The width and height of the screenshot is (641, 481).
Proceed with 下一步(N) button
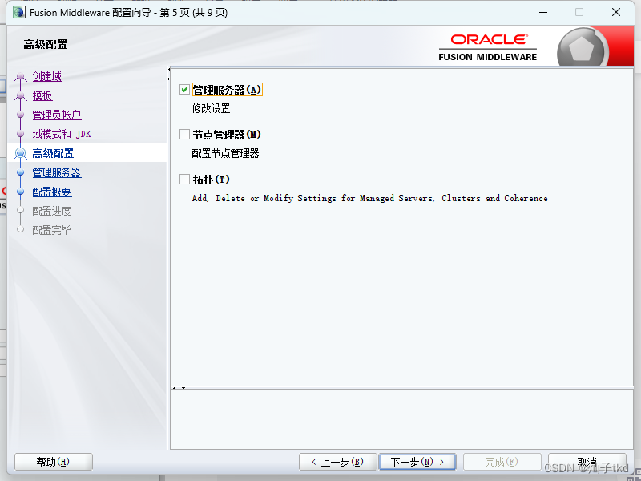click(417, 462)
